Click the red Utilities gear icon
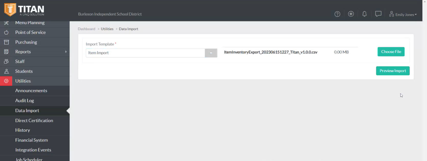The image size is (427, 161). [x=6, y=81]
